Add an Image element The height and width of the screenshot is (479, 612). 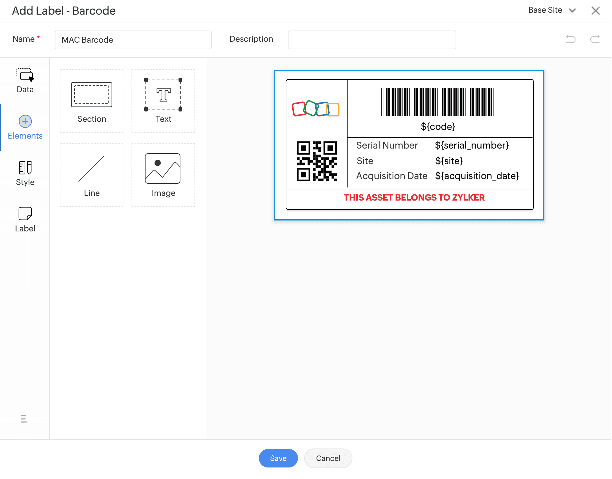[x=163, y=175]
